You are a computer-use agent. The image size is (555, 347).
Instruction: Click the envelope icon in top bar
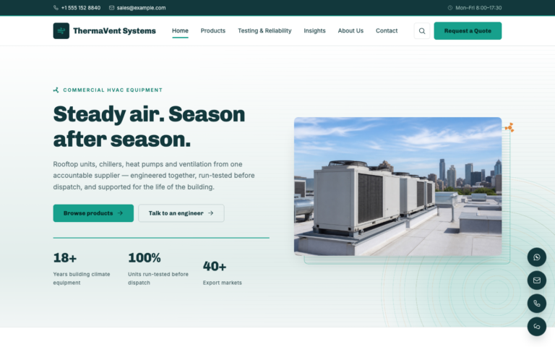(x=111, y=8)
